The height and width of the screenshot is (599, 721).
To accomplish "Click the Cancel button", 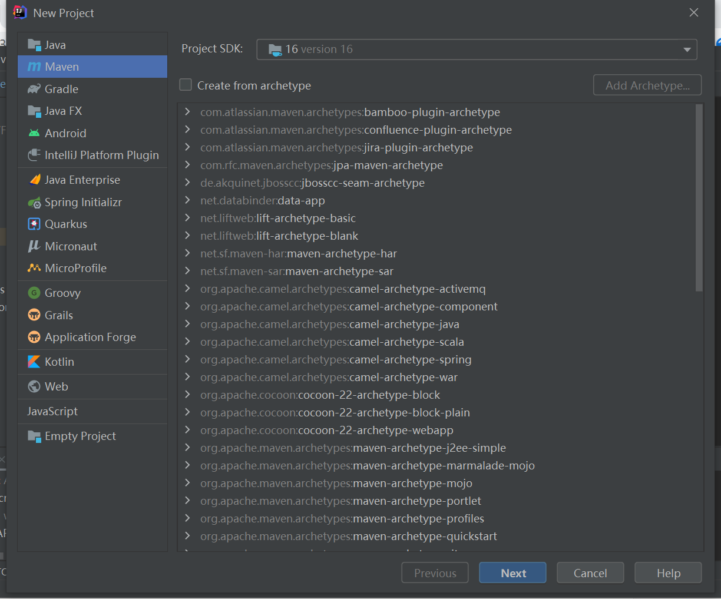I will [x=590, y=573].
